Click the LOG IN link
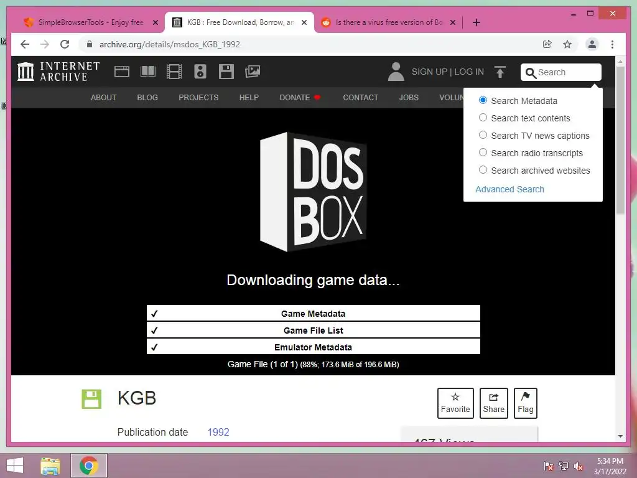The height and width of the screenshot is (478, 637). coord(469,72)
